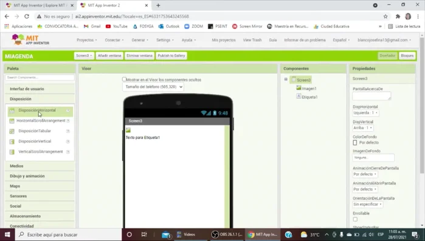The width and height of the screenshot is (425, 241).
Task: Open the Windows Start button
Action: 7,234
